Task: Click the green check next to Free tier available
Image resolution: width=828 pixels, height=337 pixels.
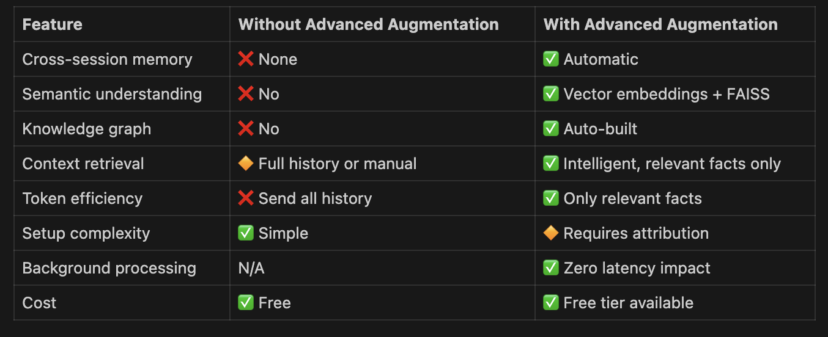Action: tap(551, 303)
